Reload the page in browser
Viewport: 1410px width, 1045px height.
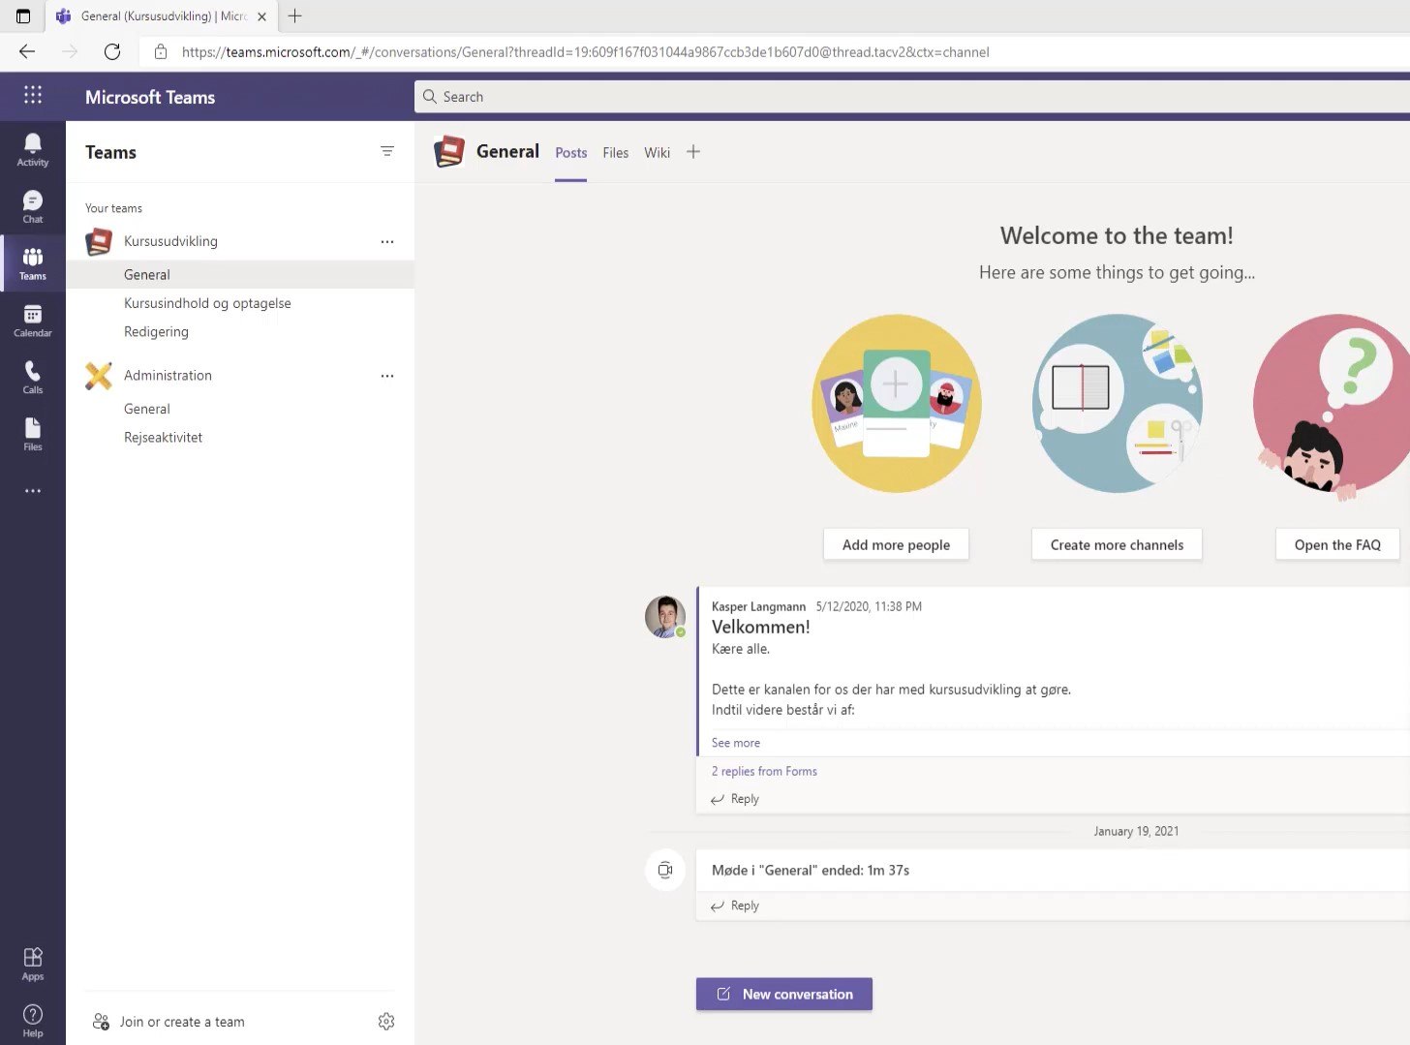[x=112, y=52]
